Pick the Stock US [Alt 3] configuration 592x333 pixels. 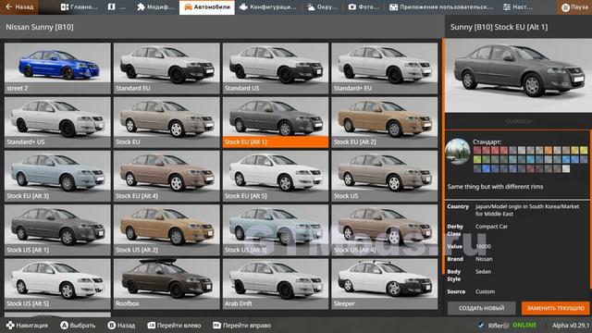(276, 230)
